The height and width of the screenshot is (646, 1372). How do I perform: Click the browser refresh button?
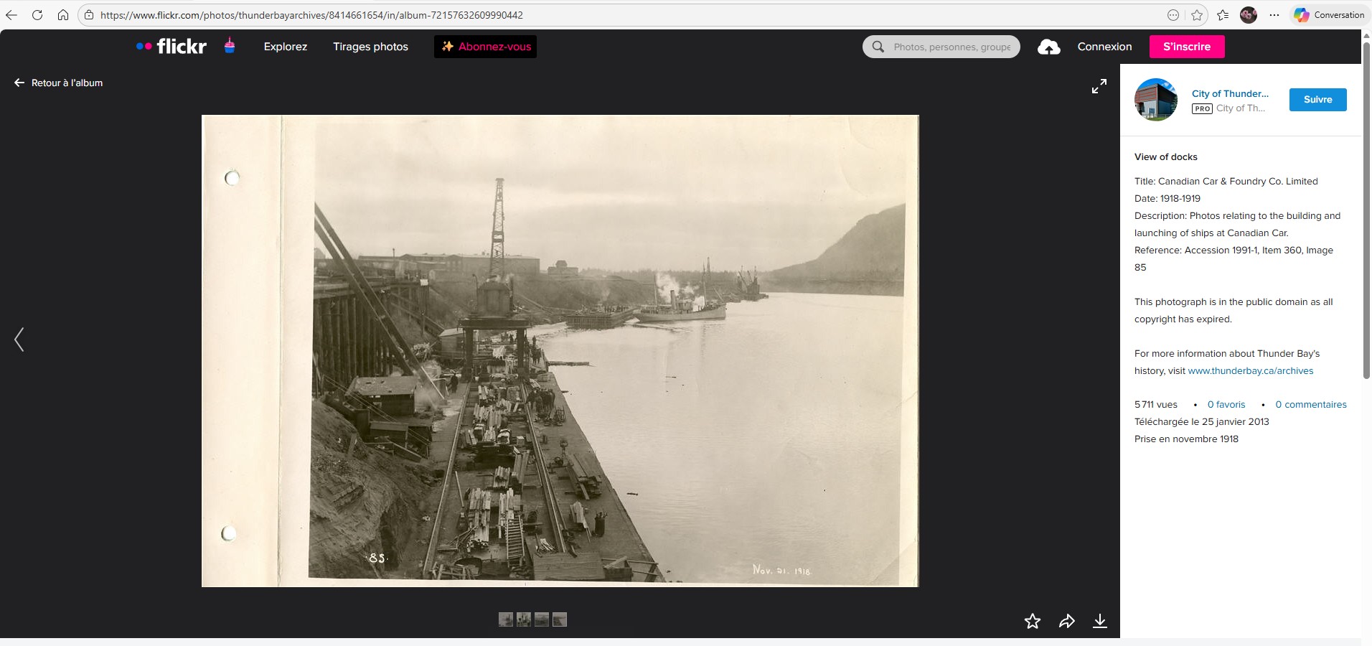pyautogui.click(x=37, y=15)
